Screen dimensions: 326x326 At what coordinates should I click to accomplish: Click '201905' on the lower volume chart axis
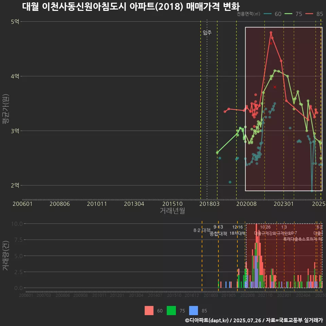click(x=229, y=295)
